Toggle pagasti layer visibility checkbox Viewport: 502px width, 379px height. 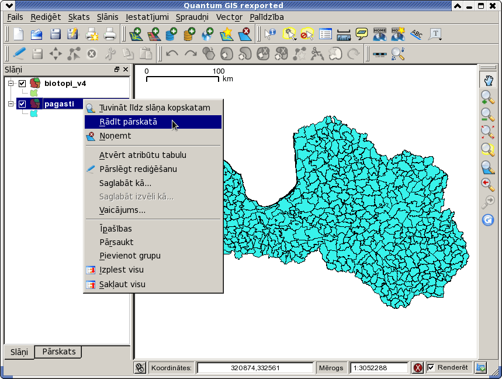pyautogui.click(x=22, y=104)
